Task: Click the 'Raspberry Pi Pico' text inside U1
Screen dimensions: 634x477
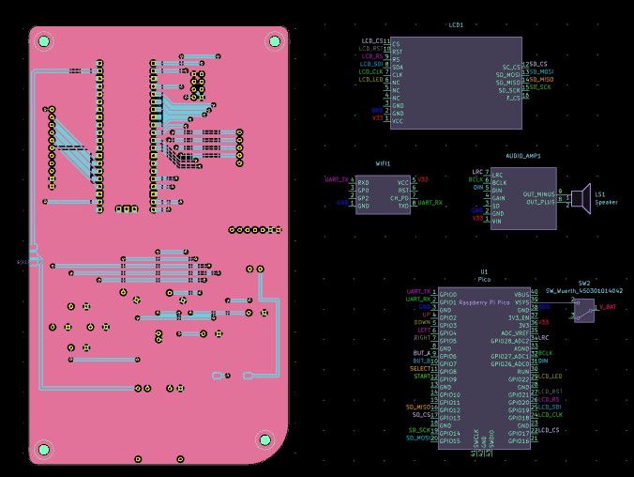Action: coord(484,302)
